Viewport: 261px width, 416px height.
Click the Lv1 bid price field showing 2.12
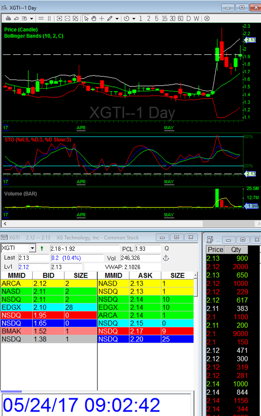pos(33,267)
